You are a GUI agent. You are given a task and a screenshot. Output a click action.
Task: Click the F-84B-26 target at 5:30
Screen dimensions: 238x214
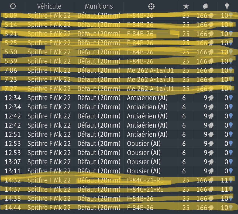(140, 52)
